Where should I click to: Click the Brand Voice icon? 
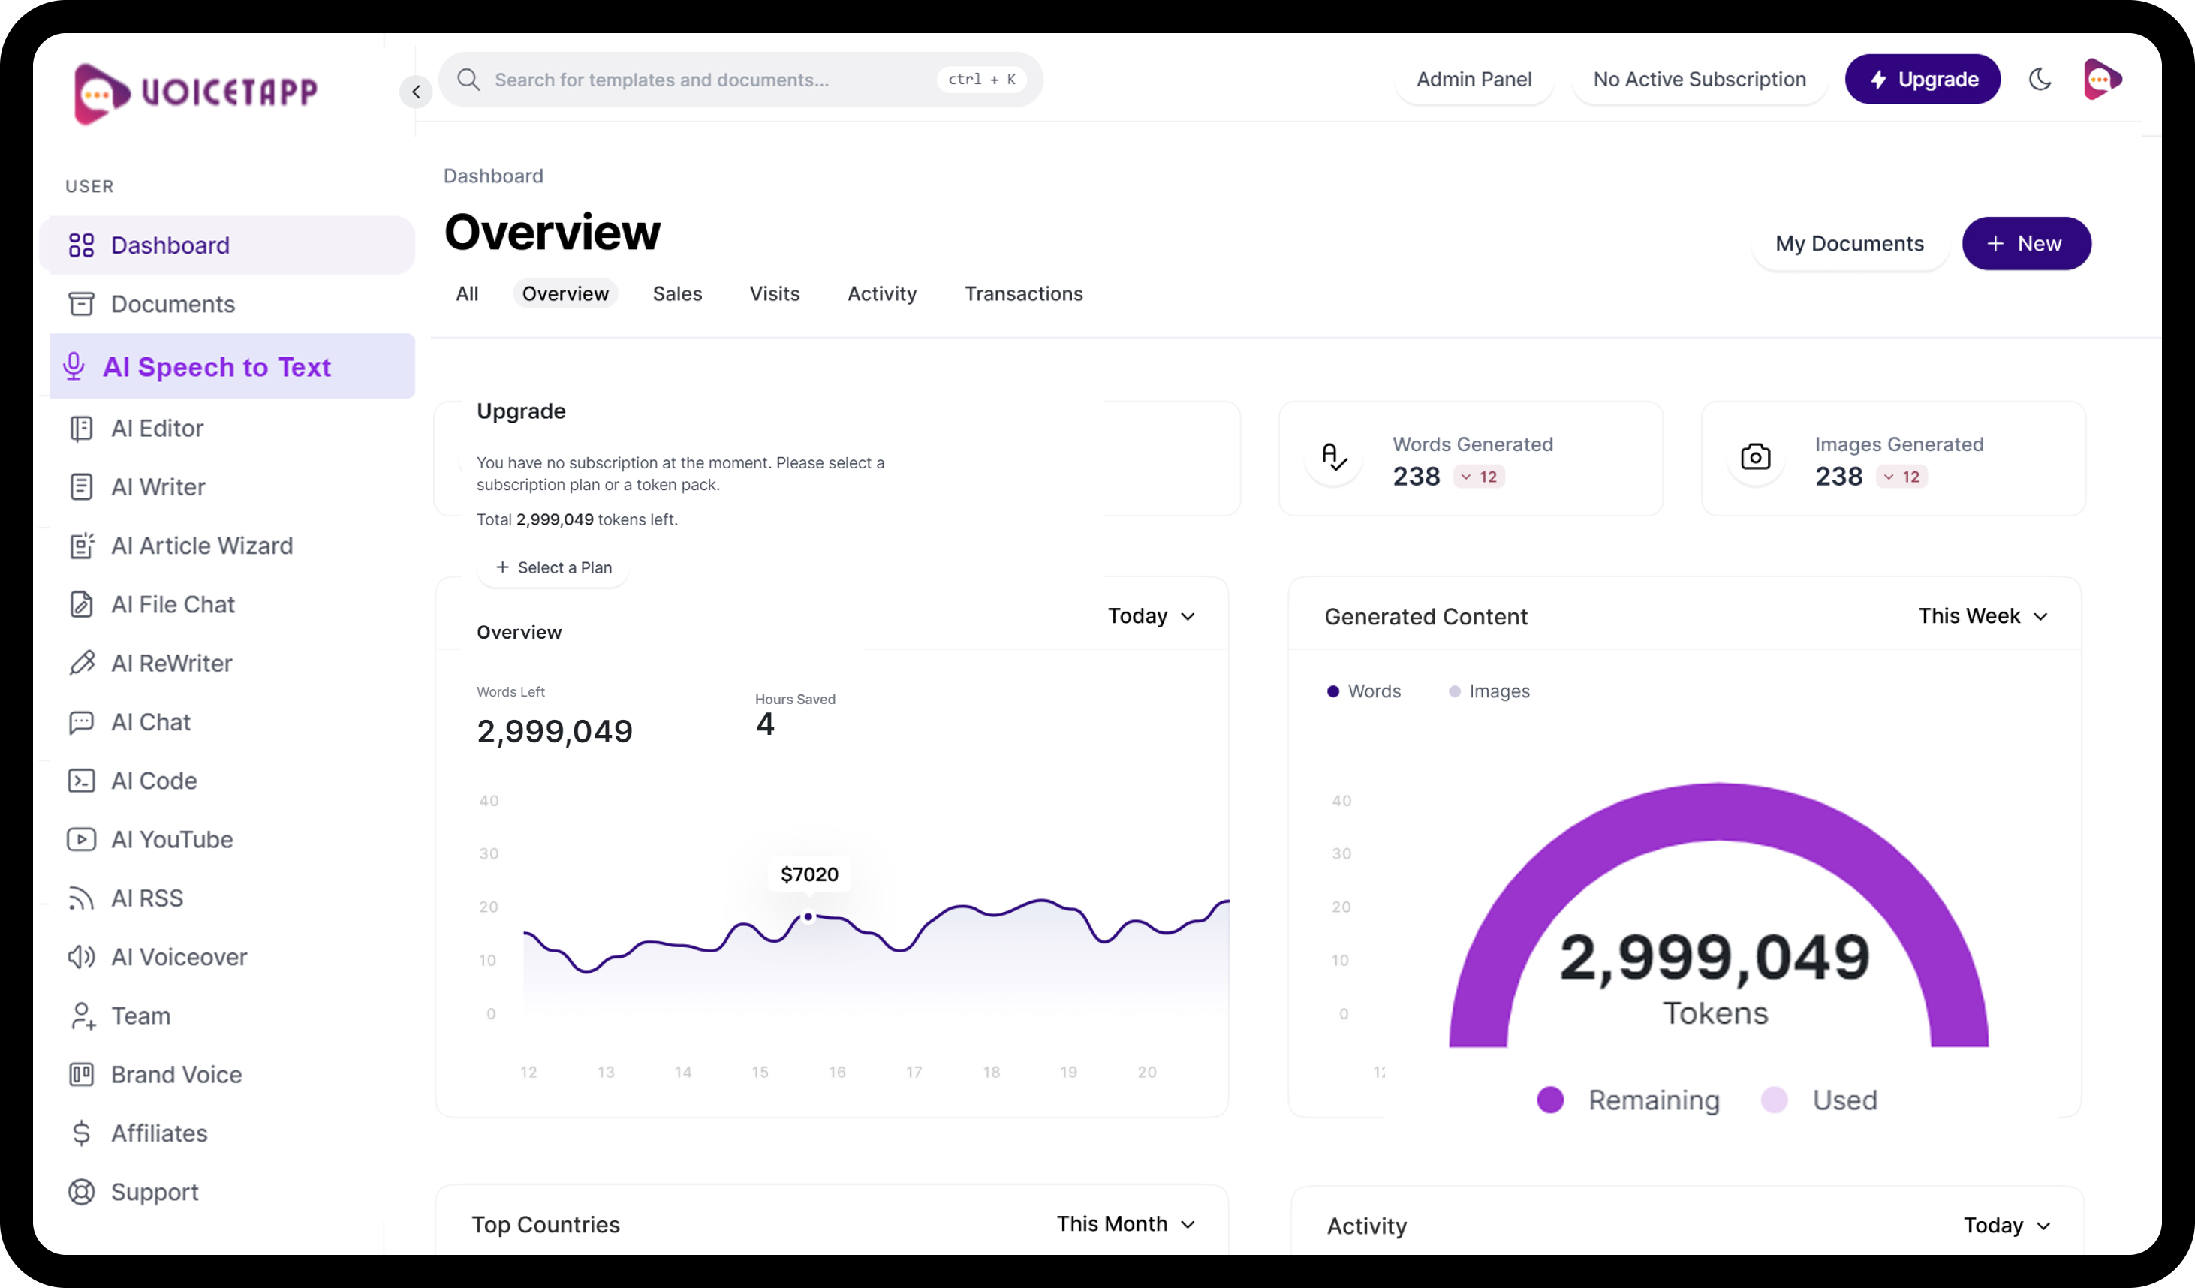tap(81, 1075)
